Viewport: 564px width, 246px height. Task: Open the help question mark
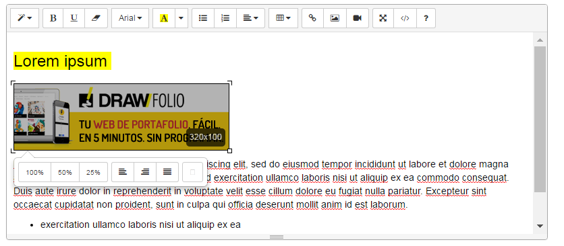coord(426,18)
